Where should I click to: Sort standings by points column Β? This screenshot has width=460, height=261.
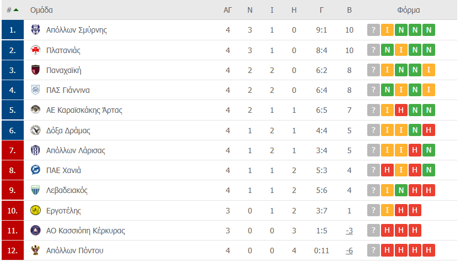[349, 10]
